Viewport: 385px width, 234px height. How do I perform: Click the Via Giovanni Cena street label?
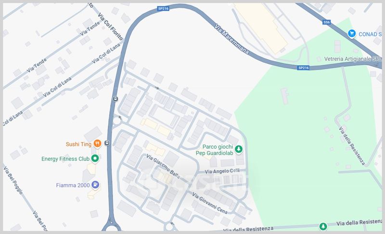(210, 203)
